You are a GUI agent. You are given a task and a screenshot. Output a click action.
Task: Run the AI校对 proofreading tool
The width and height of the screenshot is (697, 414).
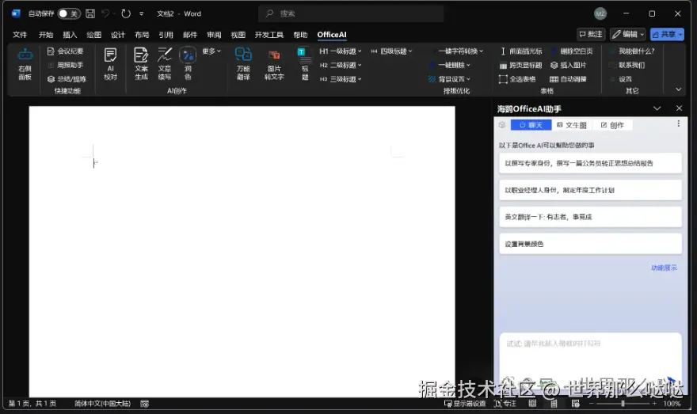(x=110, y=64)
